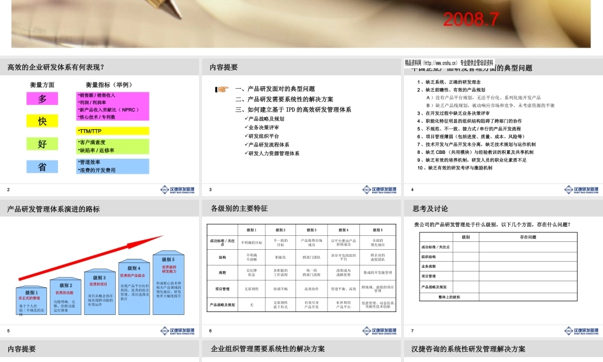
Task: Click the 汉捷研发管理 logo on slide 3
Action: [x=379, y=189]
